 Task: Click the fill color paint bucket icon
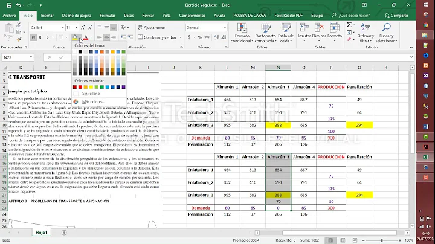point(75,37)
